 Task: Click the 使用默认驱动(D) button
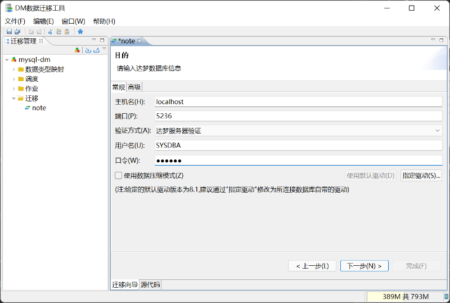371,175
